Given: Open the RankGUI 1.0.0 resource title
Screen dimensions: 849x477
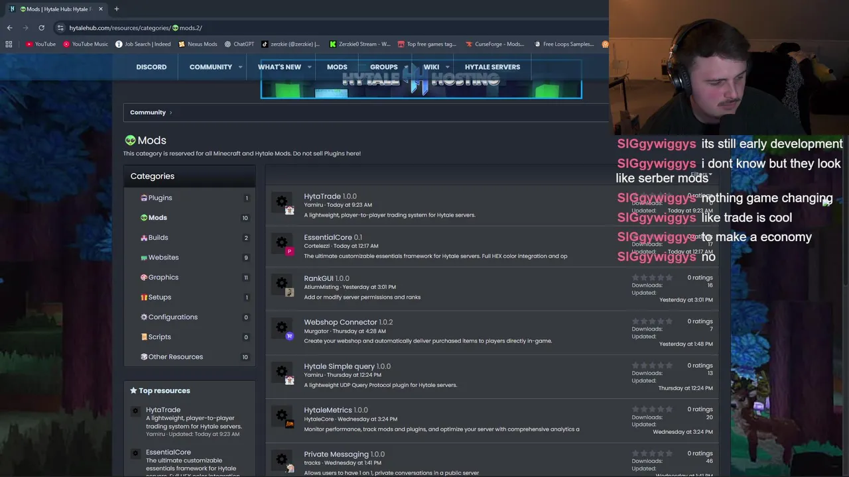Looking at the screenshot, I should 326,278.
